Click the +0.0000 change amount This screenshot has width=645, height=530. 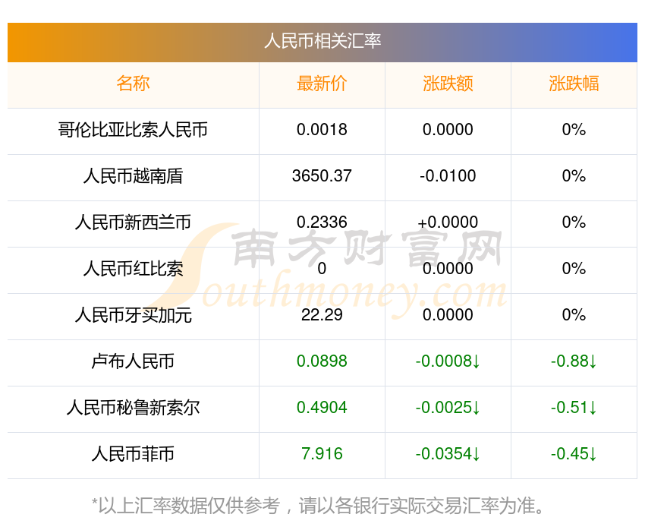(448, 222)
